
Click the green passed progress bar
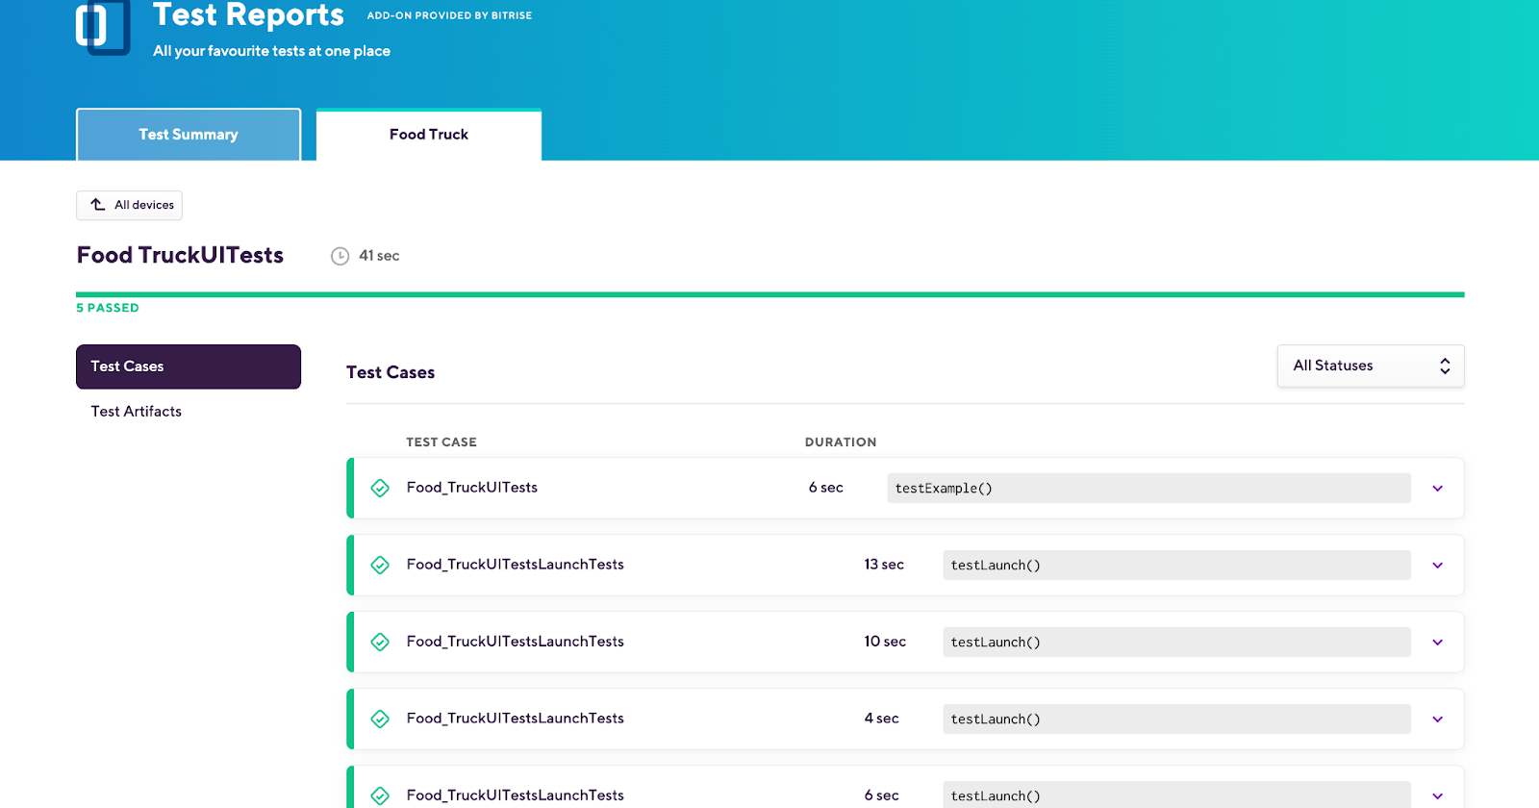click(x=769, y=294)
